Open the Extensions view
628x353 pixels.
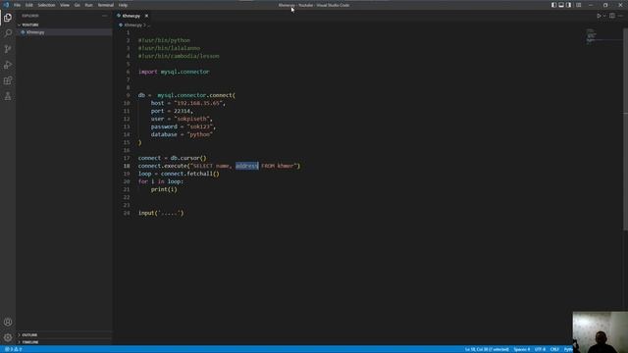pos(8,80)
